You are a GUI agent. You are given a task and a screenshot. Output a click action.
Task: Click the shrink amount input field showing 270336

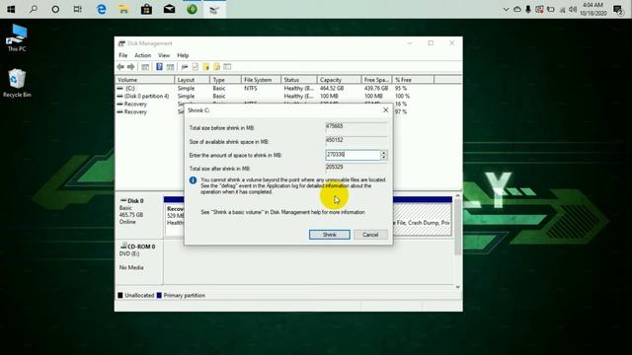pos(353,155)
